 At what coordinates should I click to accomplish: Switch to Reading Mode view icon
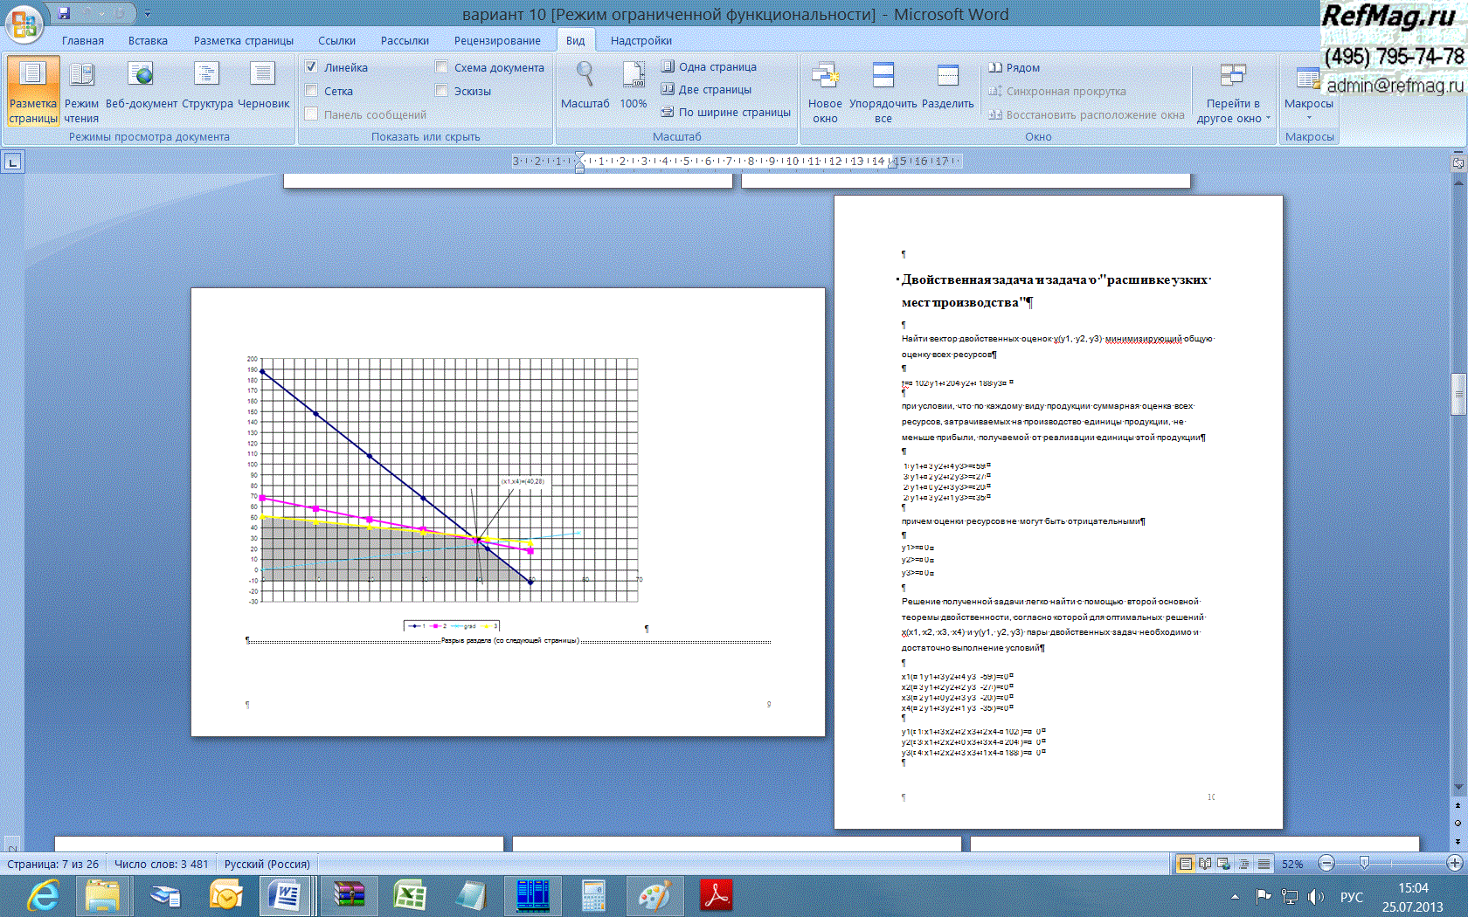[81, 75]
